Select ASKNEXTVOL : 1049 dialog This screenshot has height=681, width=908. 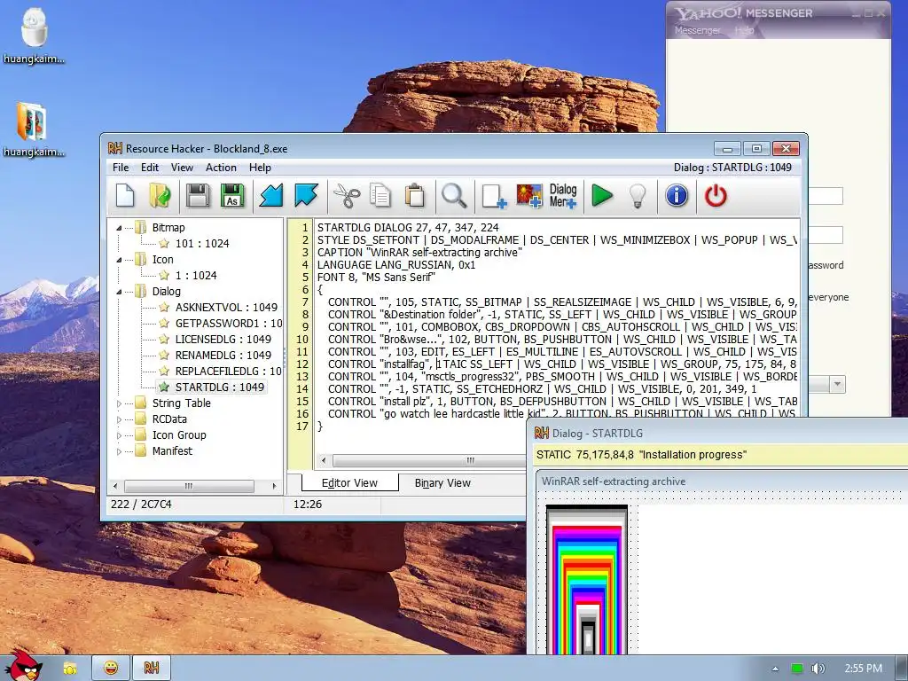226,308
